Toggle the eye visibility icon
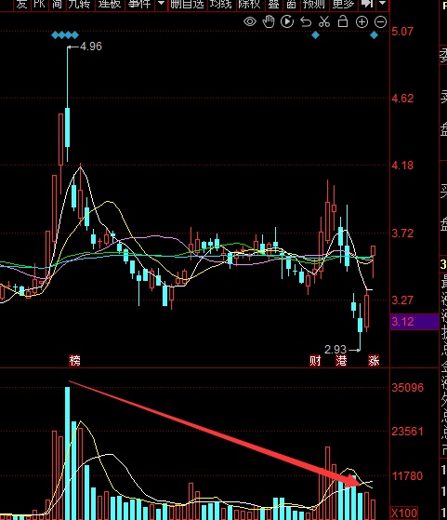 (x=250, y=22)
